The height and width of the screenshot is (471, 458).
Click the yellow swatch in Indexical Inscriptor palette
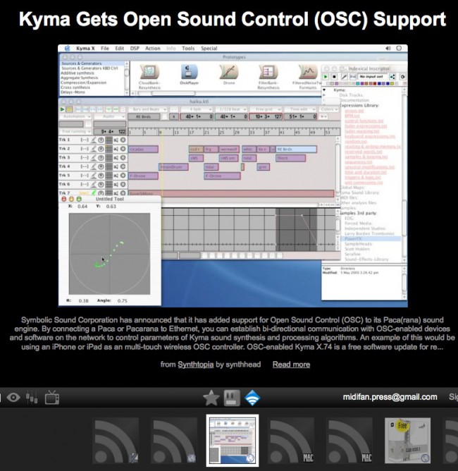pyautogui.click(x=391, y=84)
